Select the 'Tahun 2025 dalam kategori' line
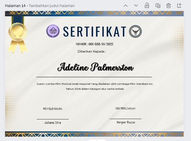The height and width of the screenshot is (141, 191). [x=95, y=89]
